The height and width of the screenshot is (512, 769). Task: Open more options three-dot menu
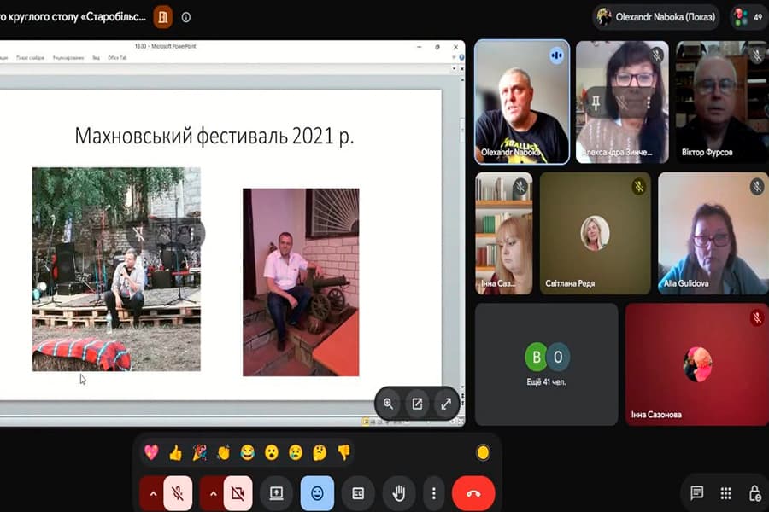(433, 493)
